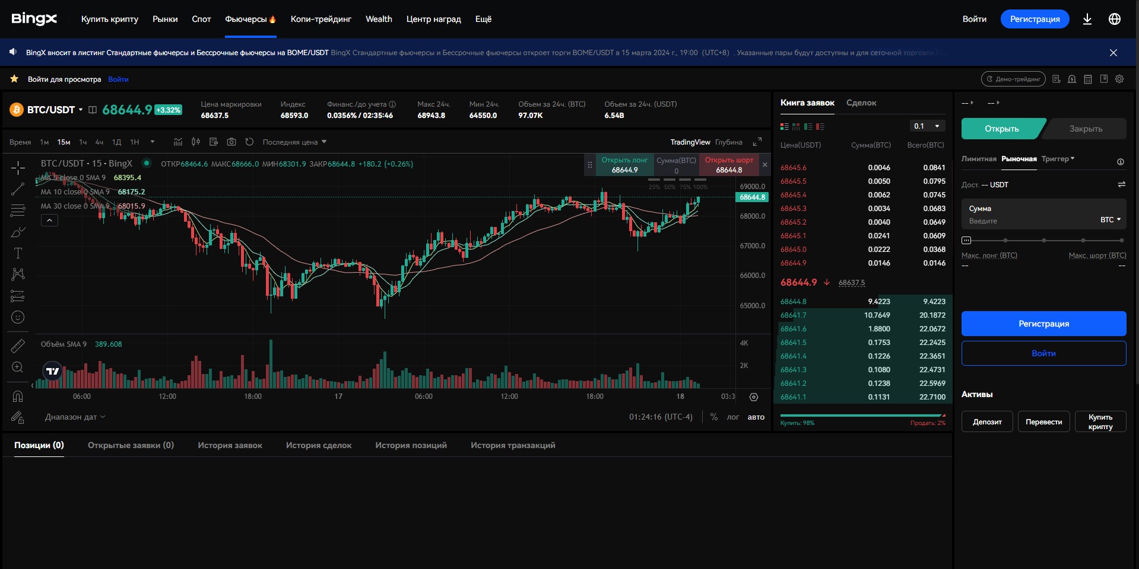Click the Transfer button
1139x569 pixels.
pyautogui.click(x=1043, y=422)
